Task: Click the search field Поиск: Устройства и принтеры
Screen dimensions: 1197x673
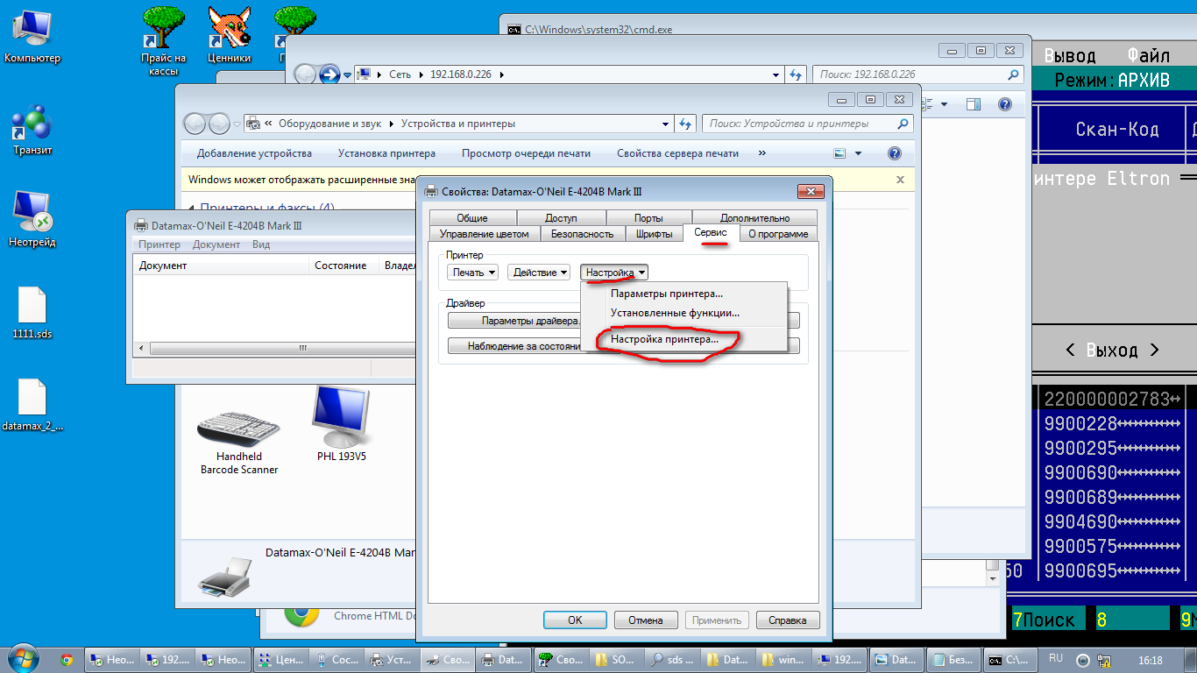Action: coord(808,124)
